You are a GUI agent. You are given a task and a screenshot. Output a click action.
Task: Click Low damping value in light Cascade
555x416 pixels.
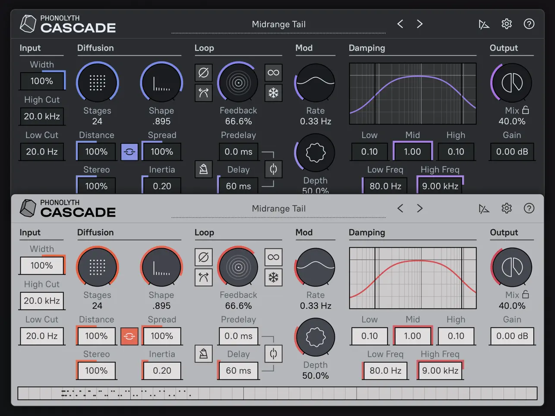(369, 336)
